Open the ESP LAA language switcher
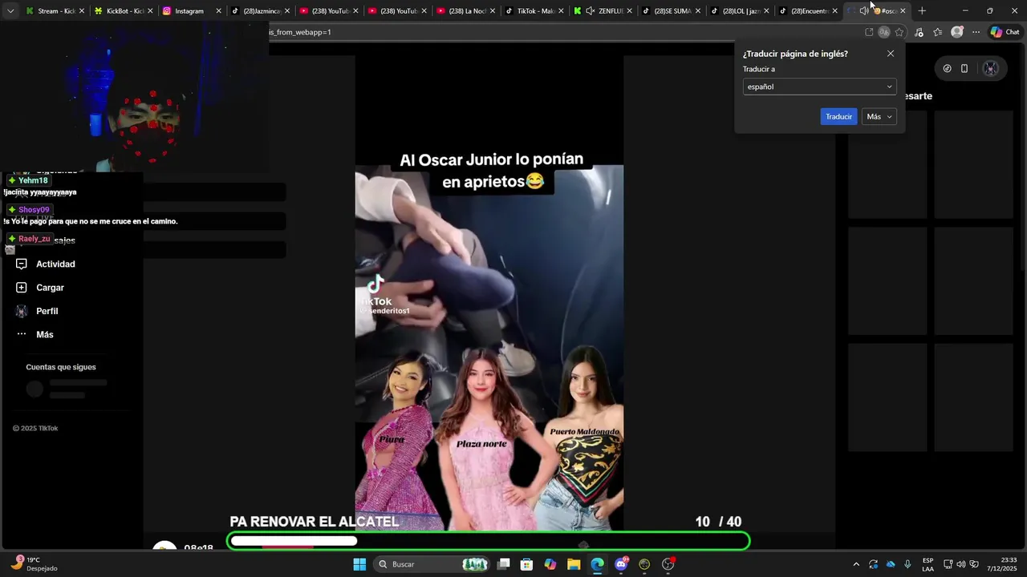 928,564
